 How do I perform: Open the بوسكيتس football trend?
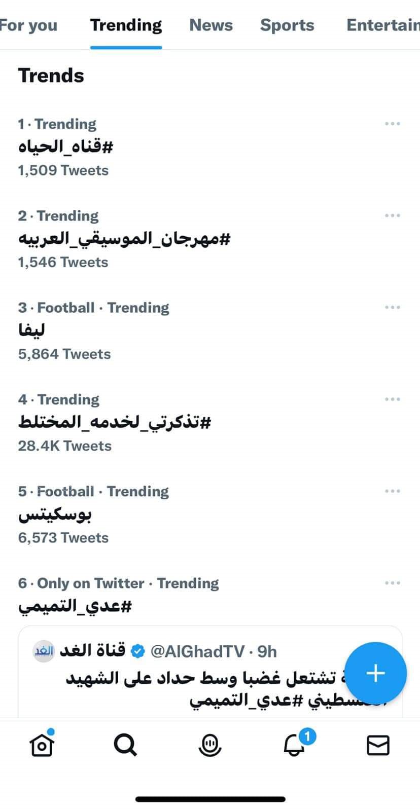point(55,514)
